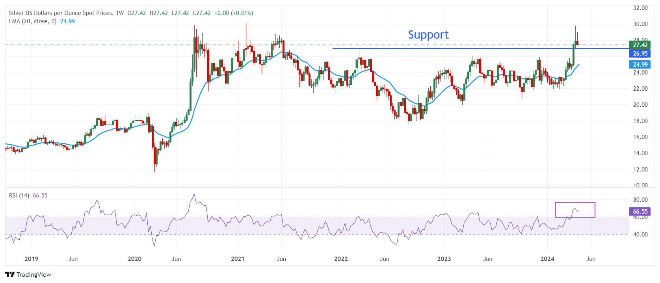Select the Silver spot price chart title

pos(61,13)
